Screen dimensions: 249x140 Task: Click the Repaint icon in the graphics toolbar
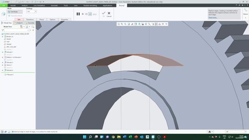coord(129,24)
